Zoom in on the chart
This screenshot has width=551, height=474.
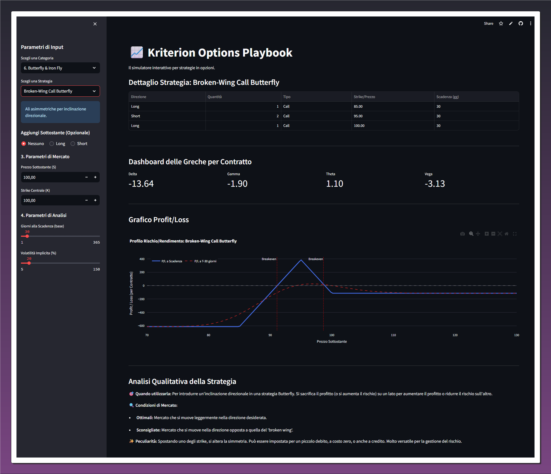click(487, 234)
